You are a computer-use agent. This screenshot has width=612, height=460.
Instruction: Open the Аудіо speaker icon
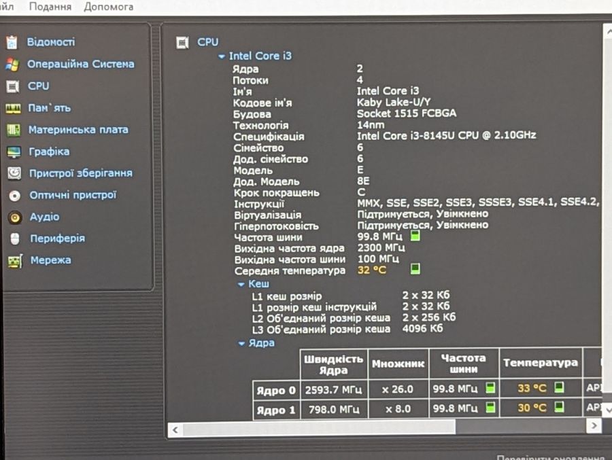coord(15,217)
